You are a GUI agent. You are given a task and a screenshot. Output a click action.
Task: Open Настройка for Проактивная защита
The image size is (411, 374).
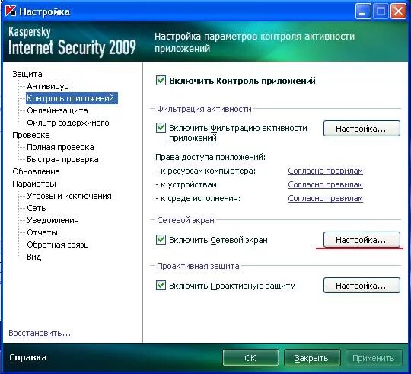pos(362,286)
